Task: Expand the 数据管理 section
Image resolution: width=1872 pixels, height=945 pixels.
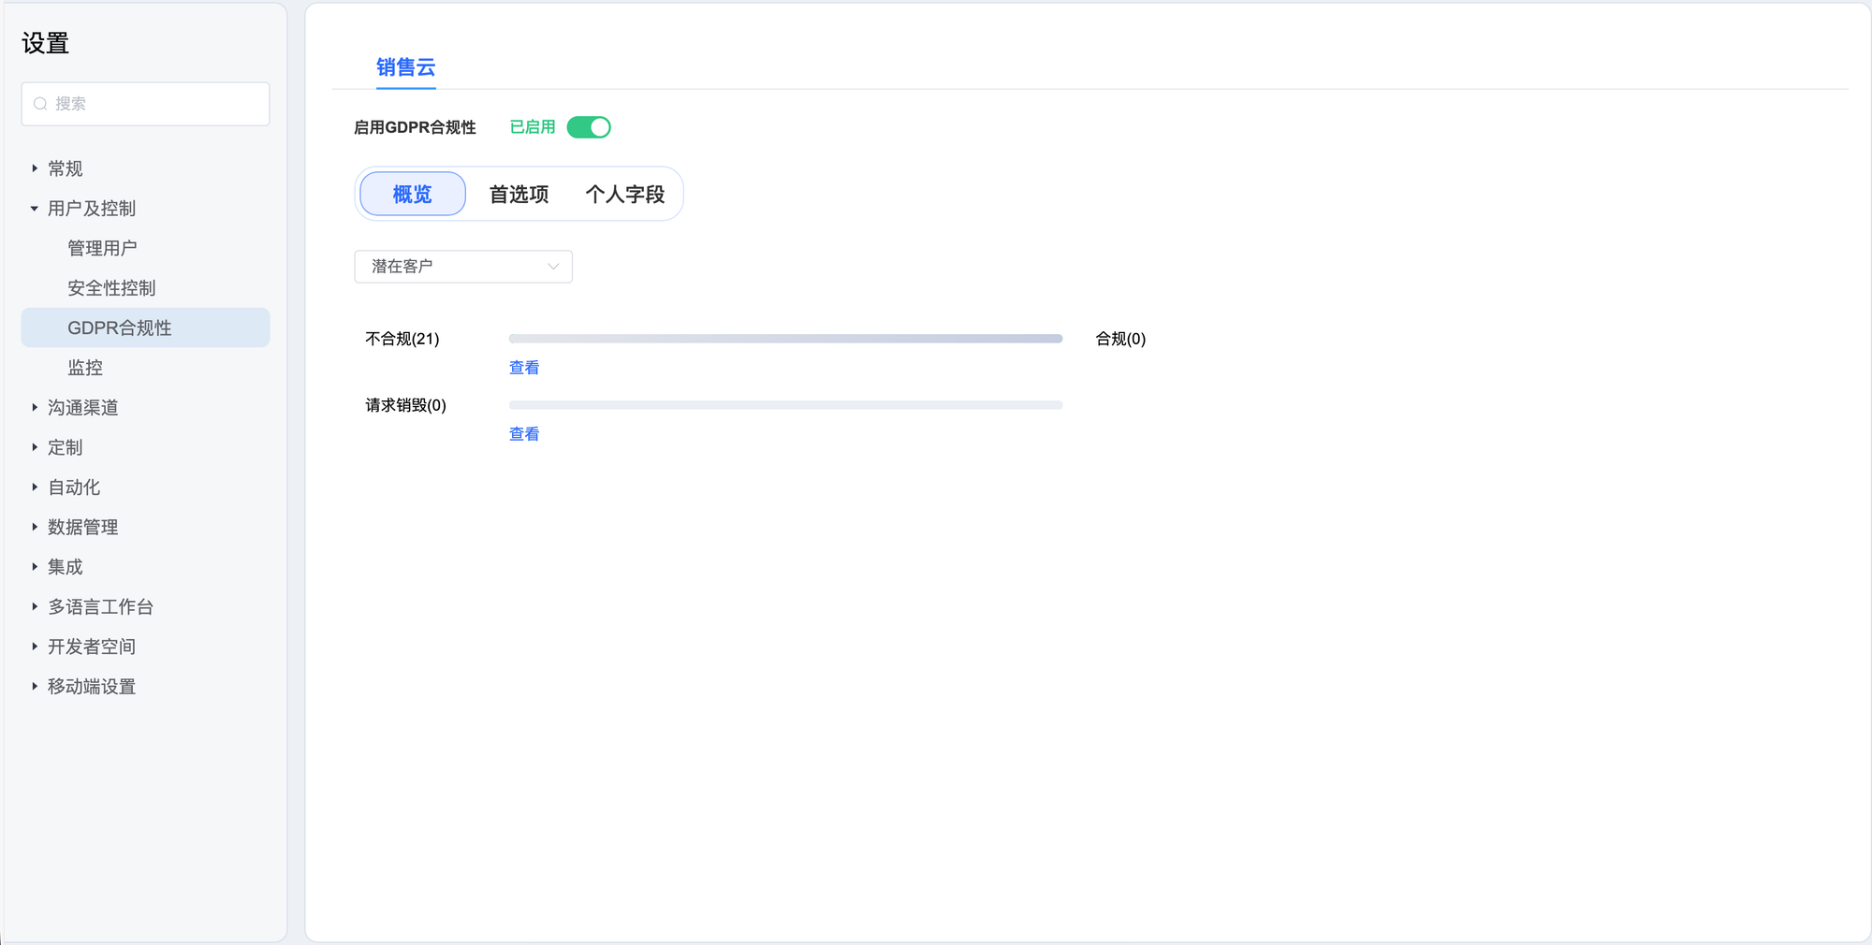Action: coord(82,528)
